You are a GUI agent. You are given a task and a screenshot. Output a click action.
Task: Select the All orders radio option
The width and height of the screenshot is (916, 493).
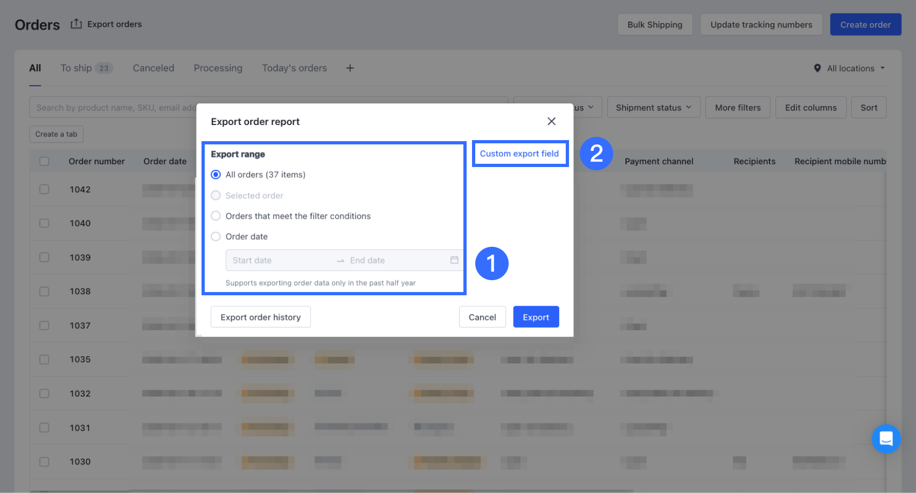[x=216, y=175]
